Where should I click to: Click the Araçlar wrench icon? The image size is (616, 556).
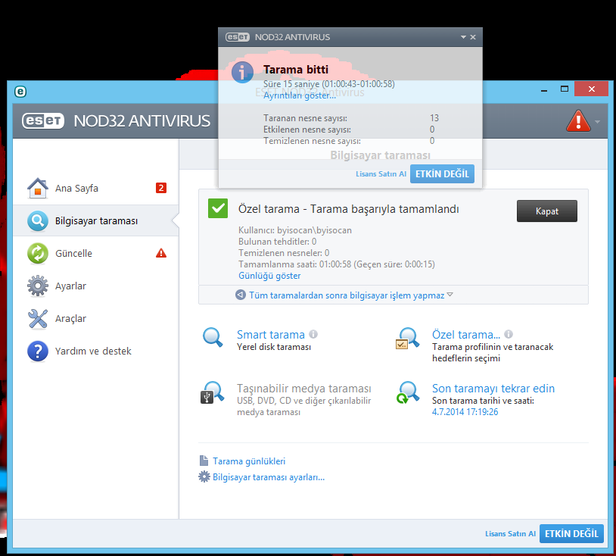pyautogui.click(x=38, y=318)
